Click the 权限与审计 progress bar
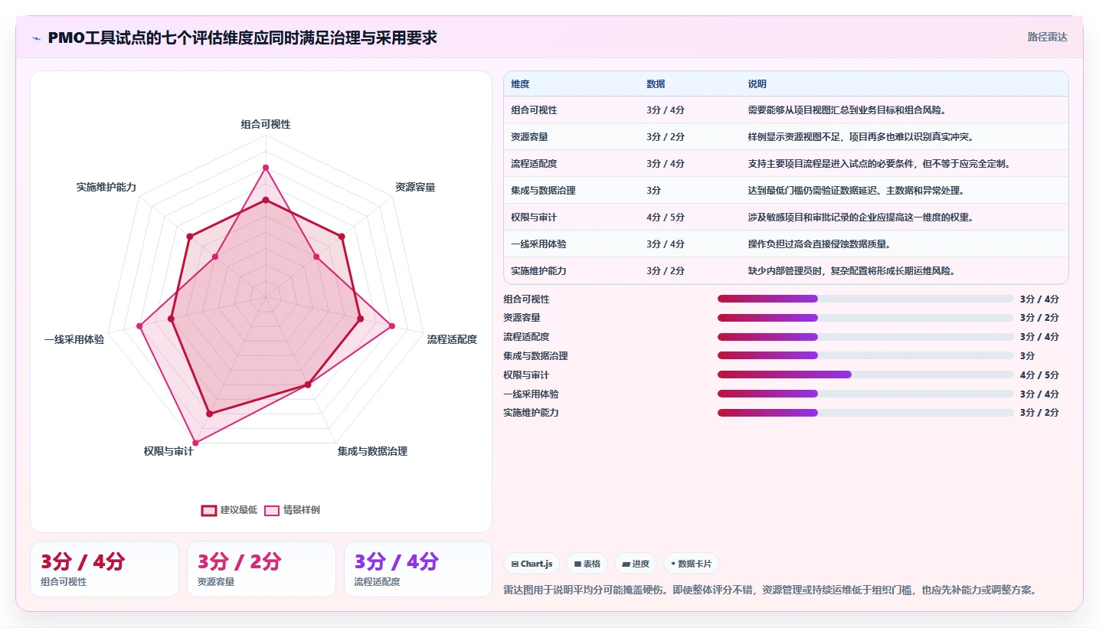 click(865, 375)
